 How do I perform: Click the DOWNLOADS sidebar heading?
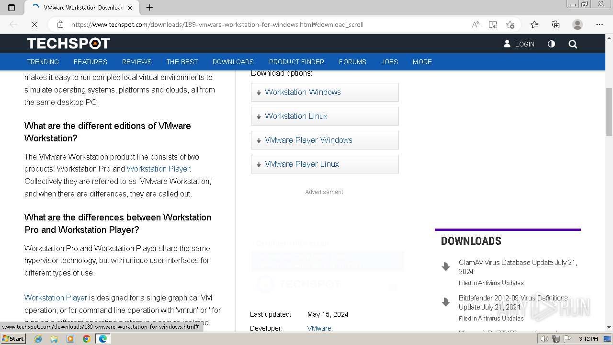tap(471, 241)
